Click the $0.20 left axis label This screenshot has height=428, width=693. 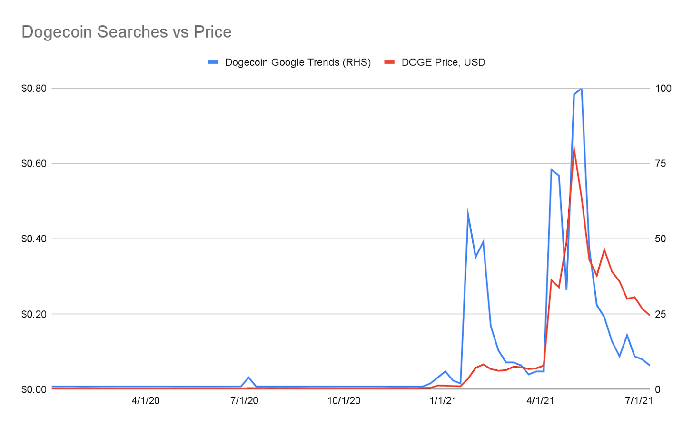(x=33, y=314)
